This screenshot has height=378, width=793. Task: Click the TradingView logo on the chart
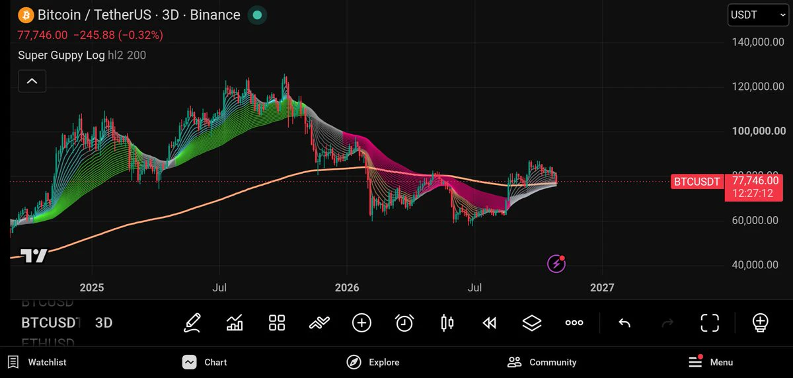point(34,256)
